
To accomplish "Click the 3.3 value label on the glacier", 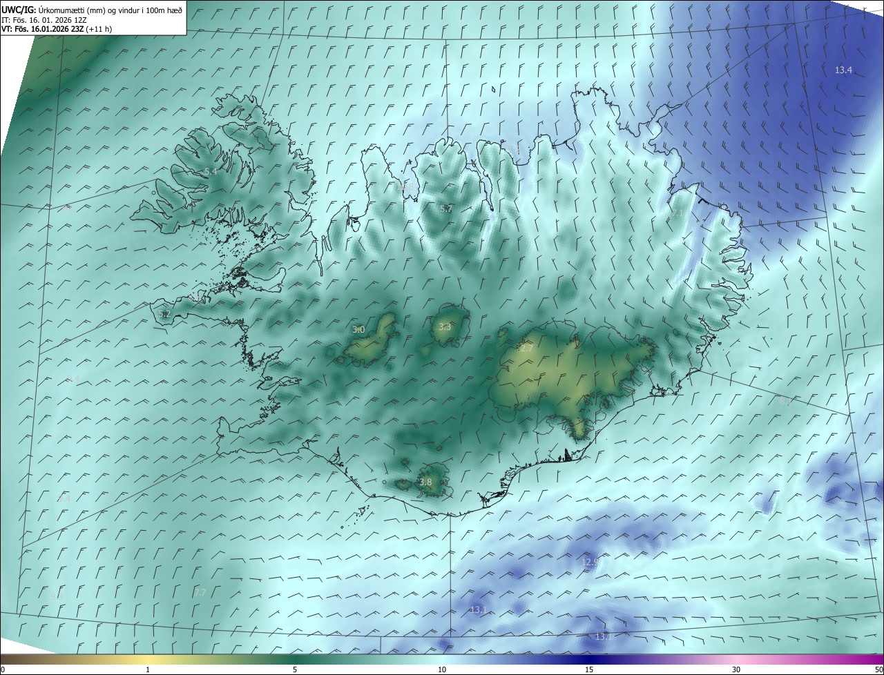I will click(445, 327).
